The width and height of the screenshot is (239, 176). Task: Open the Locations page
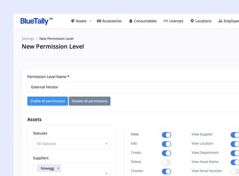(201, 21)
